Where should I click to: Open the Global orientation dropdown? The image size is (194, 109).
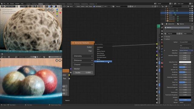tap(24, 6)
